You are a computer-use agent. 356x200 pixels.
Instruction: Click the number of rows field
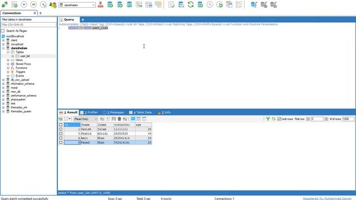pyautogui.click(x=348, y=119)
